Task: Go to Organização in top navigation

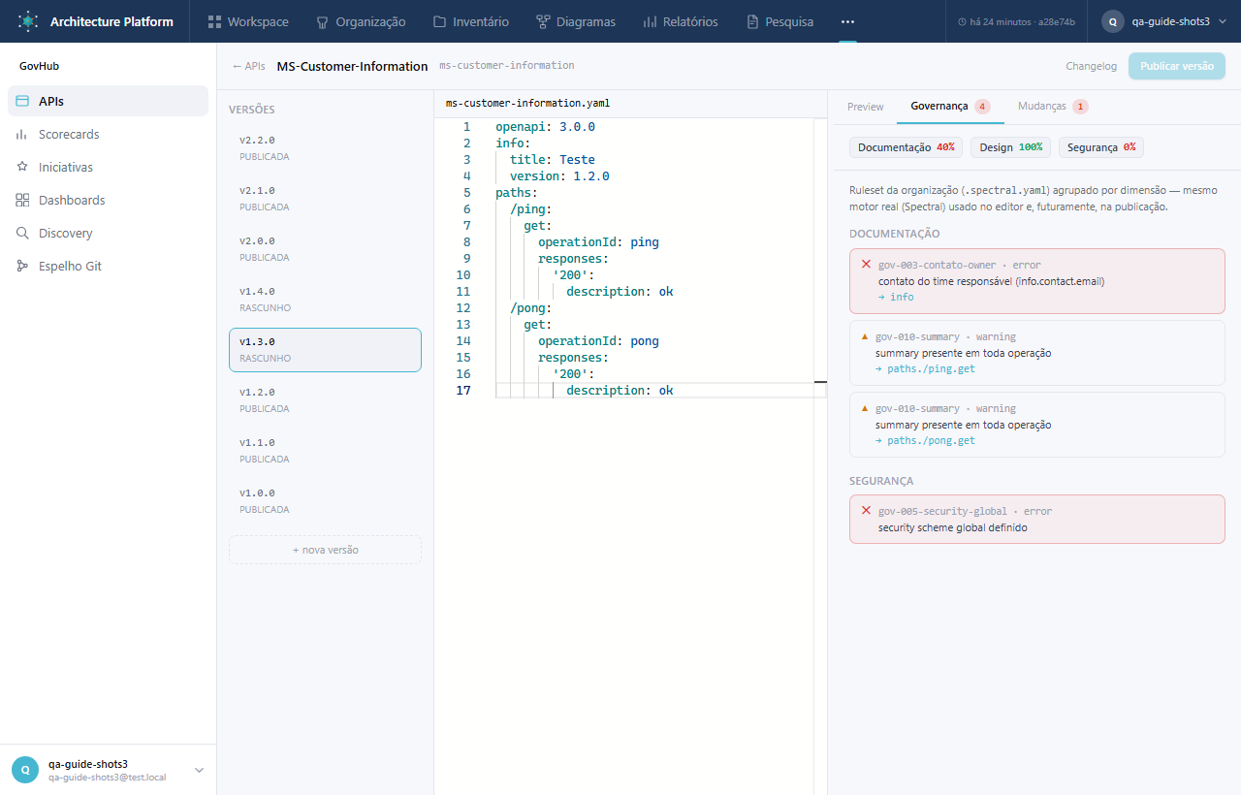Action: pos(361,21)
